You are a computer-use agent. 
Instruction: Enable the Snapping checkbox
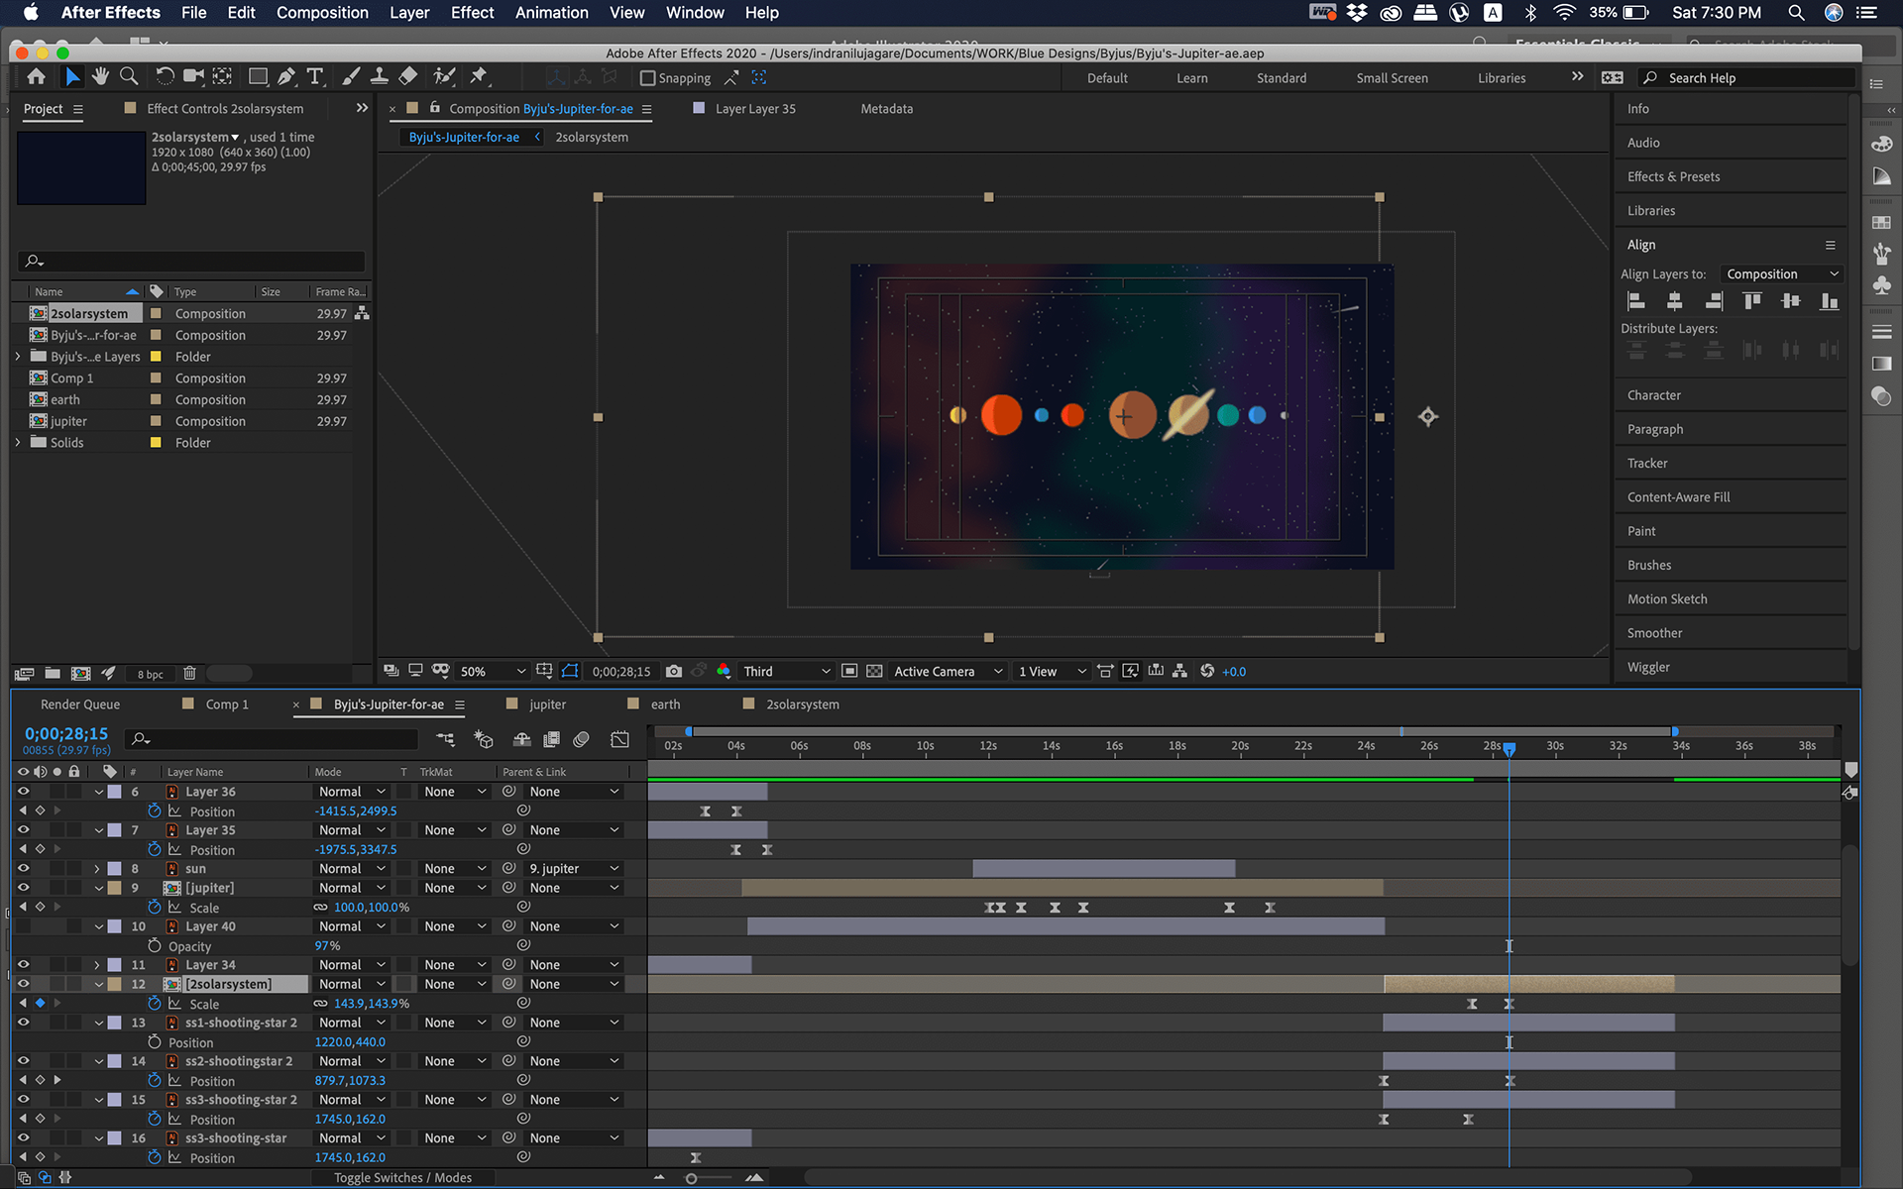(648, 77)
